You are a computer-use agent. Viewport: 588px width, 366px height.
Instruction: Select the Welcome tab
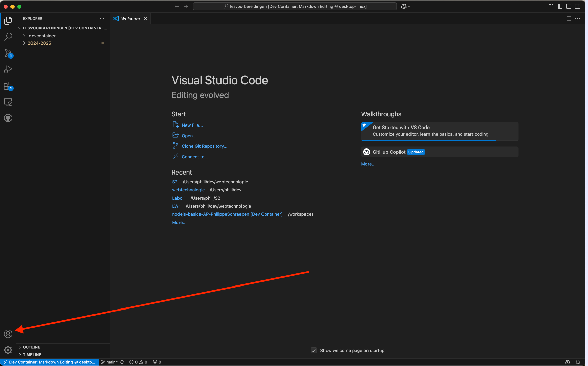pos(130,19)
